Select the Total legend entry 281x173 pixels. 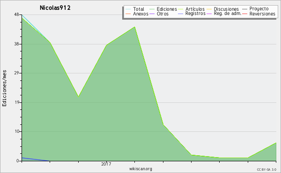point(135,9)
